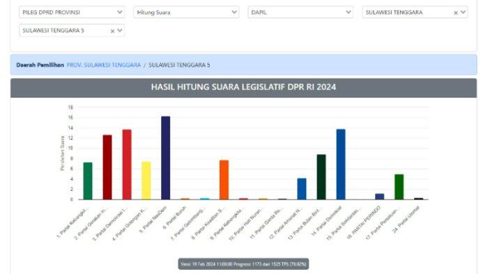Click the '6. Partai Buruh' axis label
The height and width of the screenshot is (274, 488).
[174, 218]
